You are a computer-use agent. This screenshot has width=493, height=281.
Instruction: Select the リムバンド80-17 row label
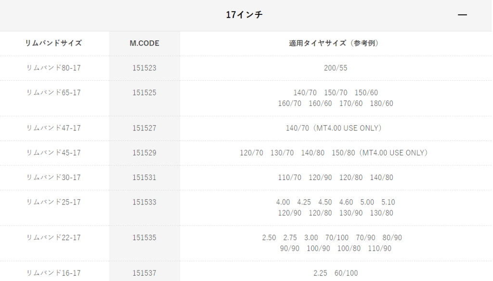(53, 68)
